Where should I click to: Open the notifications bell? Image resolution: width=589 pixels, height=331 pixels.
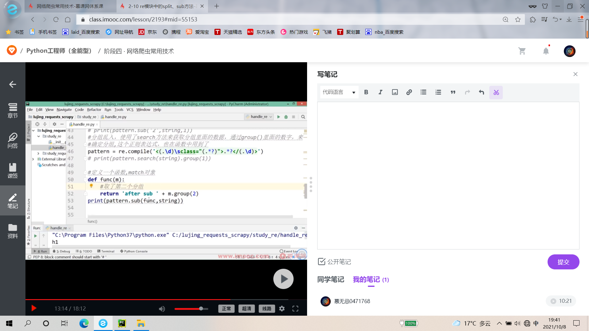[546, 51]
